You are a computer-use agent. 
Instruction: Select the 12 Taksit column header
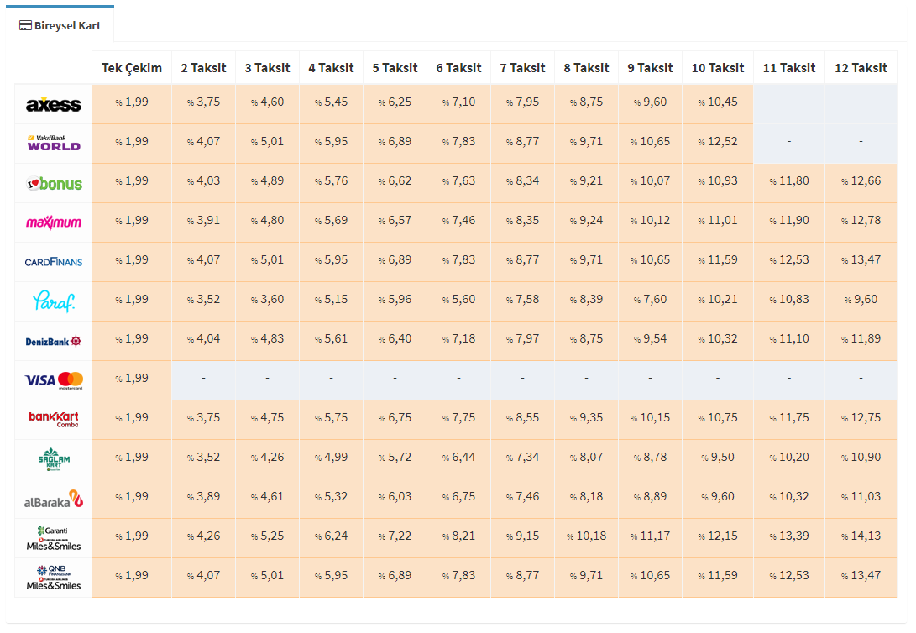click(861, 68)
